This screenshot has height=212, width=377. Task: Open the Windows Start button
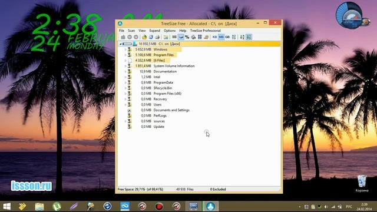click(6, 207)
